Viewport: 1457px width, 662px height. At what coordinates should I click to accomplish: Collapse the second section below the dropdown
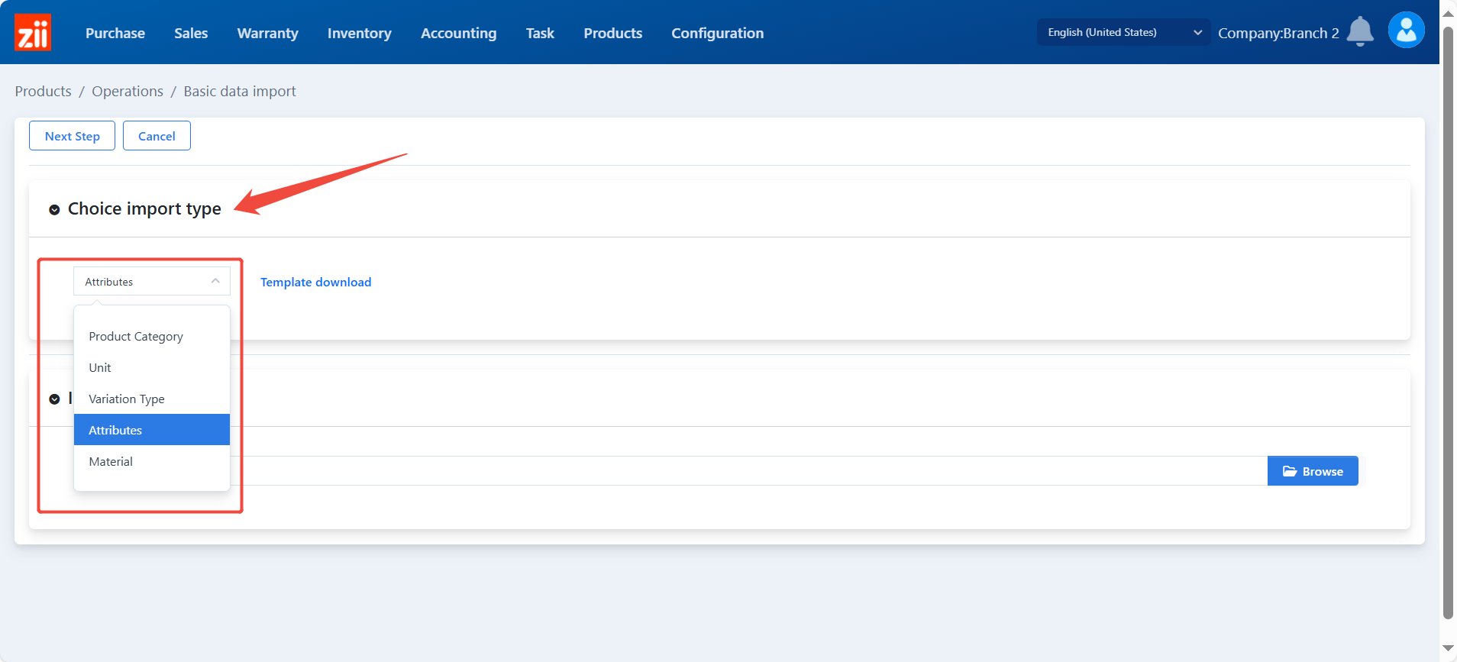point(54,399)
